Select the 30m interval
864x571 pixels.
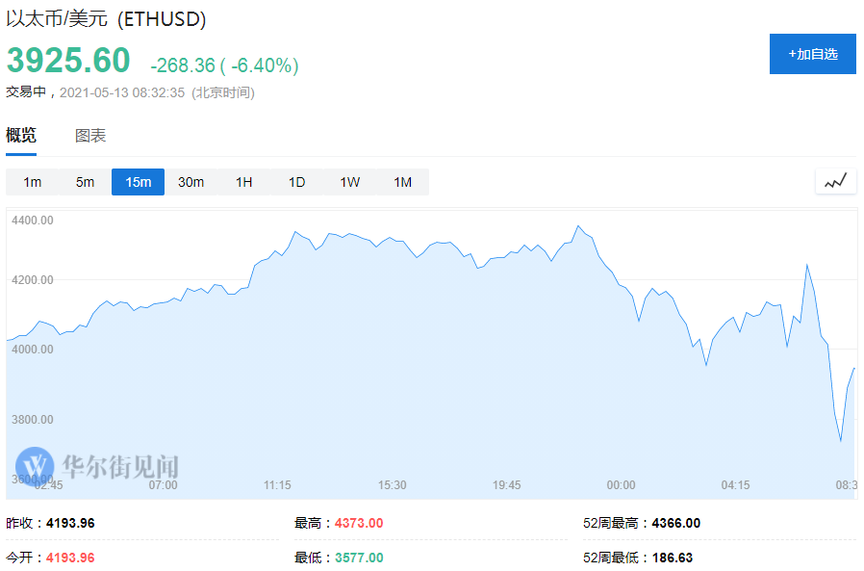pos(191,182)
